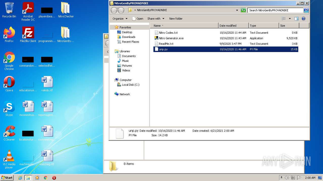
Task: Launch VLC media player from desktop
Action: pos(9,159)
